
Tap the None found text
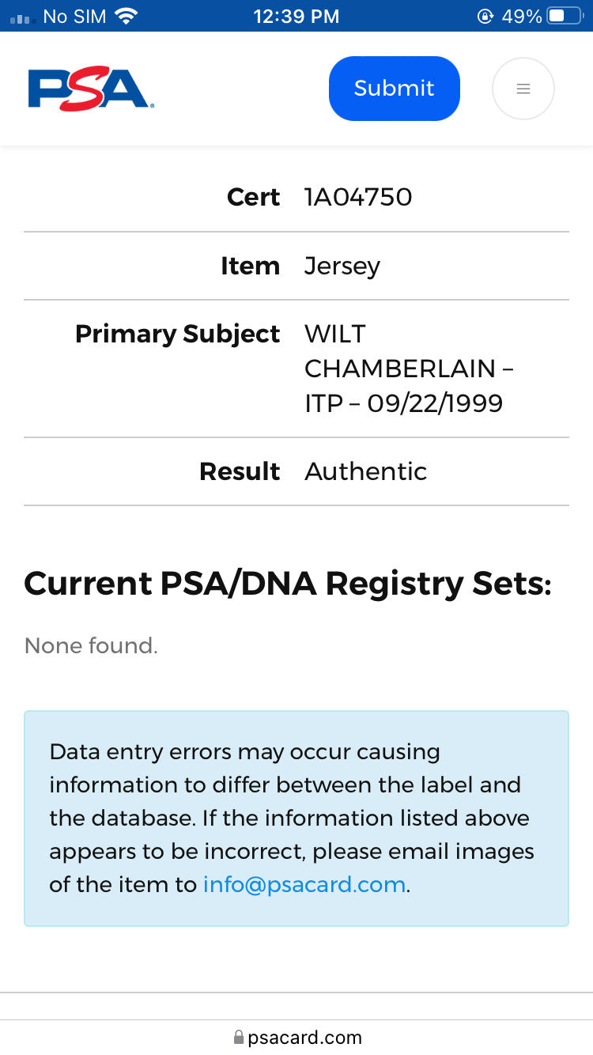[x=91, y=645]
